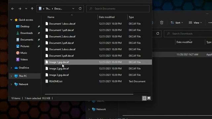Image resolution: width=212 pixels, height=119 pixels.
Task: Select Image 3.jpg.decaf
Action: pos(98,75)
